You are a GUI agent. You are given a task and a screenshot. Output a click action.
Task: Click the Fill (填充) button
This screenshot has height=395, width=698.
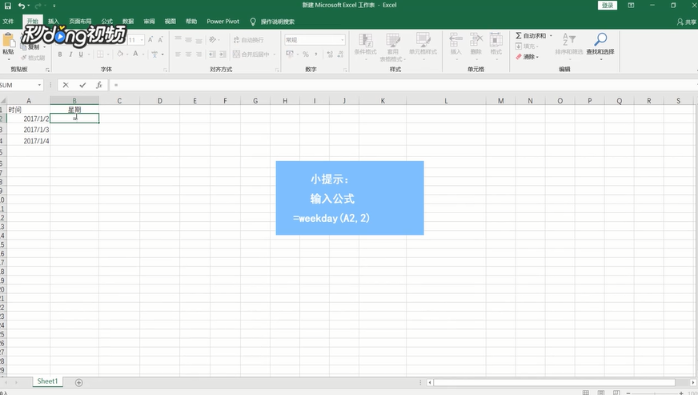pos(527,46)
